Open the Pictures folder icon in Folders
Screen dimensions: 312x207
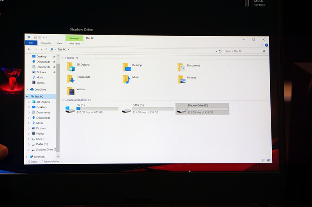click(181, 80)
